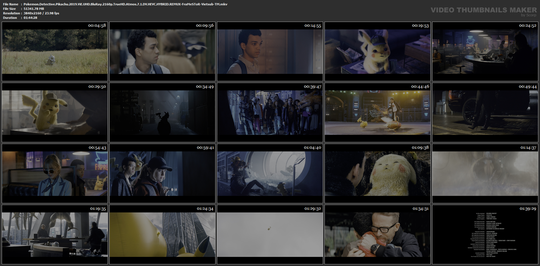Select the foggy frame at 01:14:37
540x266 pixels.
485,173
